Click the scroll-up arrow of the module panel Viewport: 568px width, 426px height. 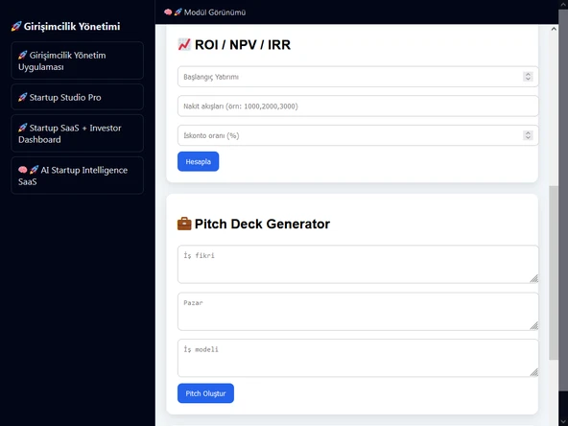coord(554,29)
